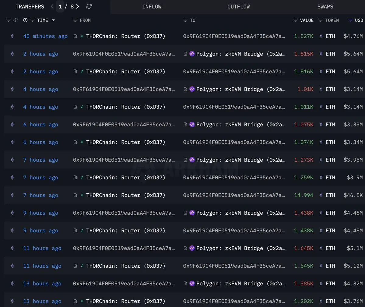Click the 1.075K value cell
The image size is (365, 307).
click(x=304, y=125)
